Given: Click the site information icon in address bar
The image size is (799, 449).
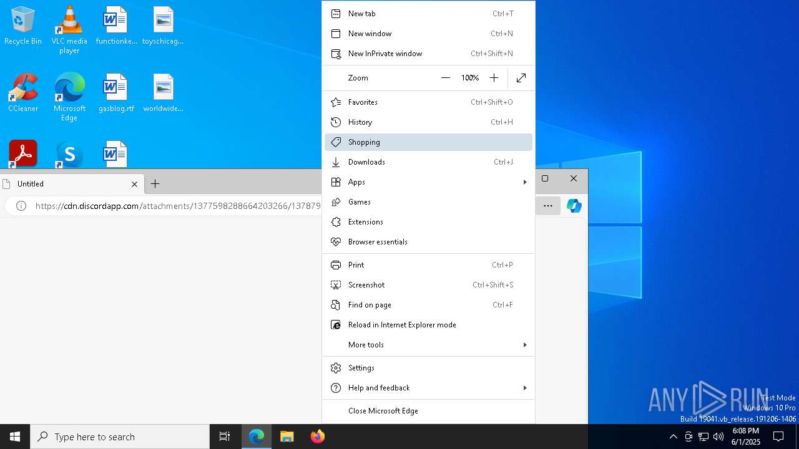Looking at the screenshot, I should click(21, 206).
